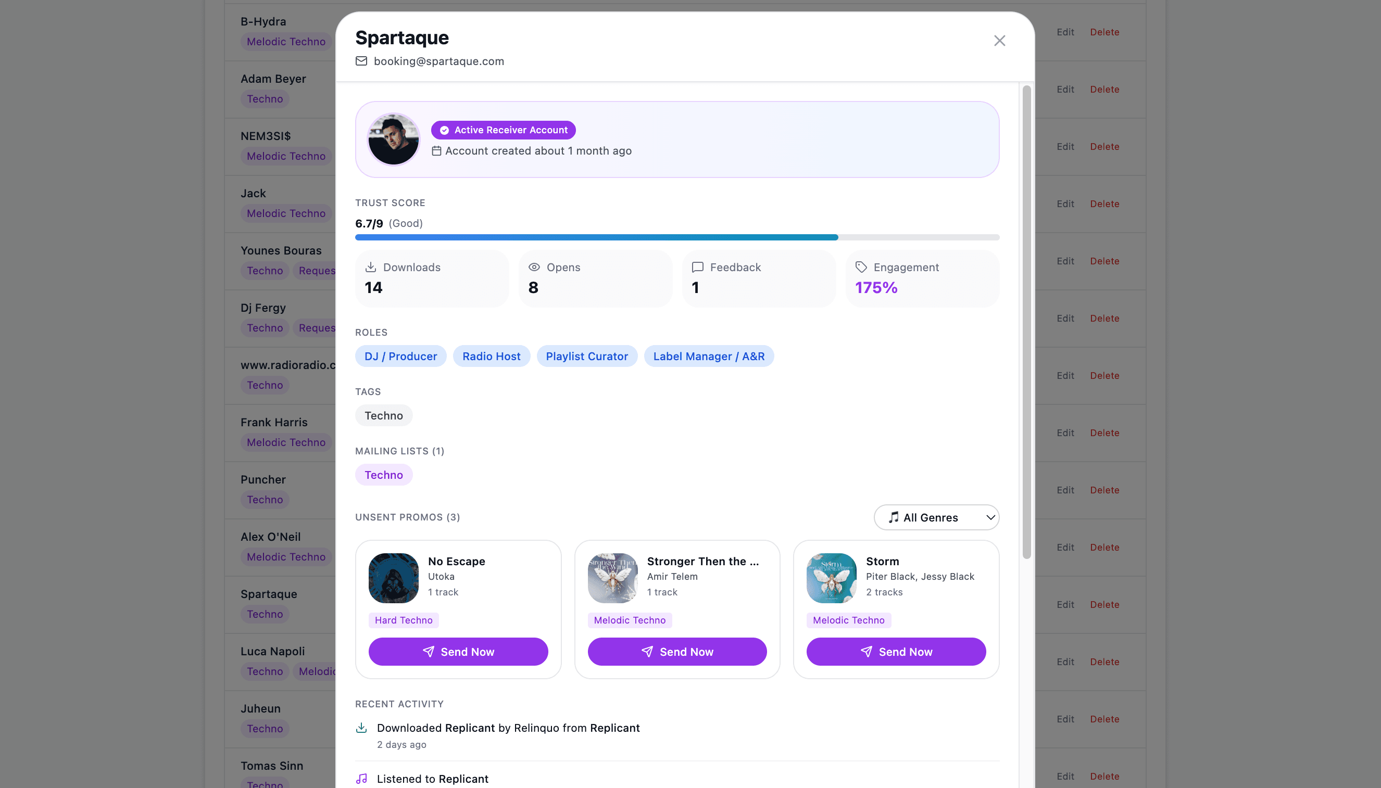Open the All Genres dropdown
The width and height of the screenshot is (1381, 788).
936,517
